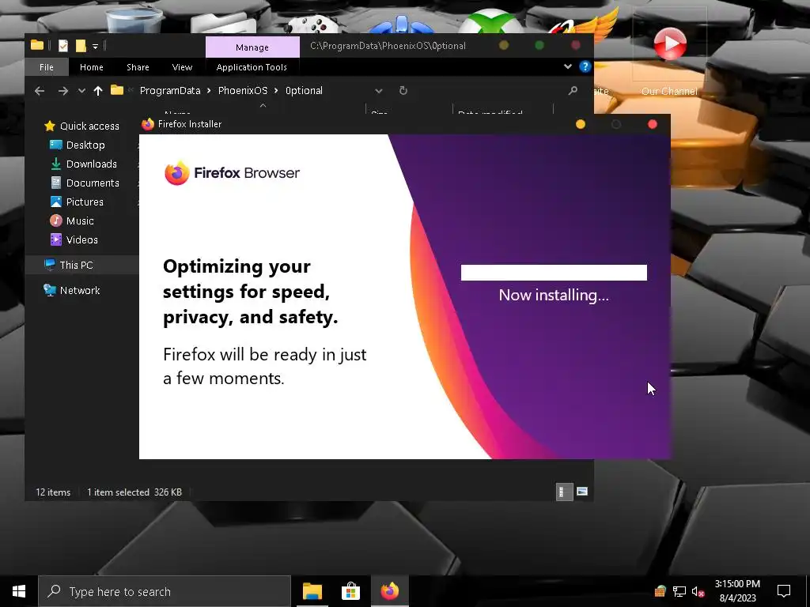Go up one folder level
Screen dimensions: 810x607
coord(98,91)
